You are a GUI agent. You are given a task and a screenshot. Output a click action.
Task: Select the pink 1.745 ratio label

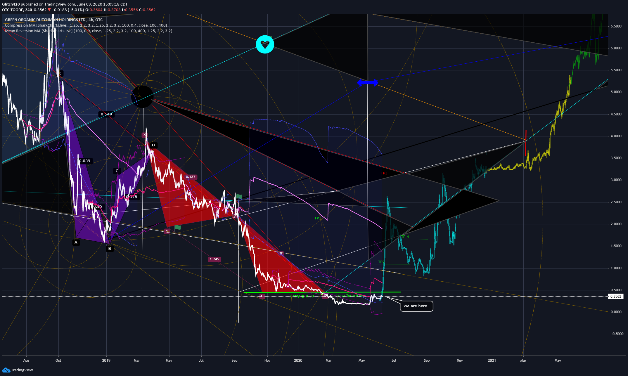[214, 259]
